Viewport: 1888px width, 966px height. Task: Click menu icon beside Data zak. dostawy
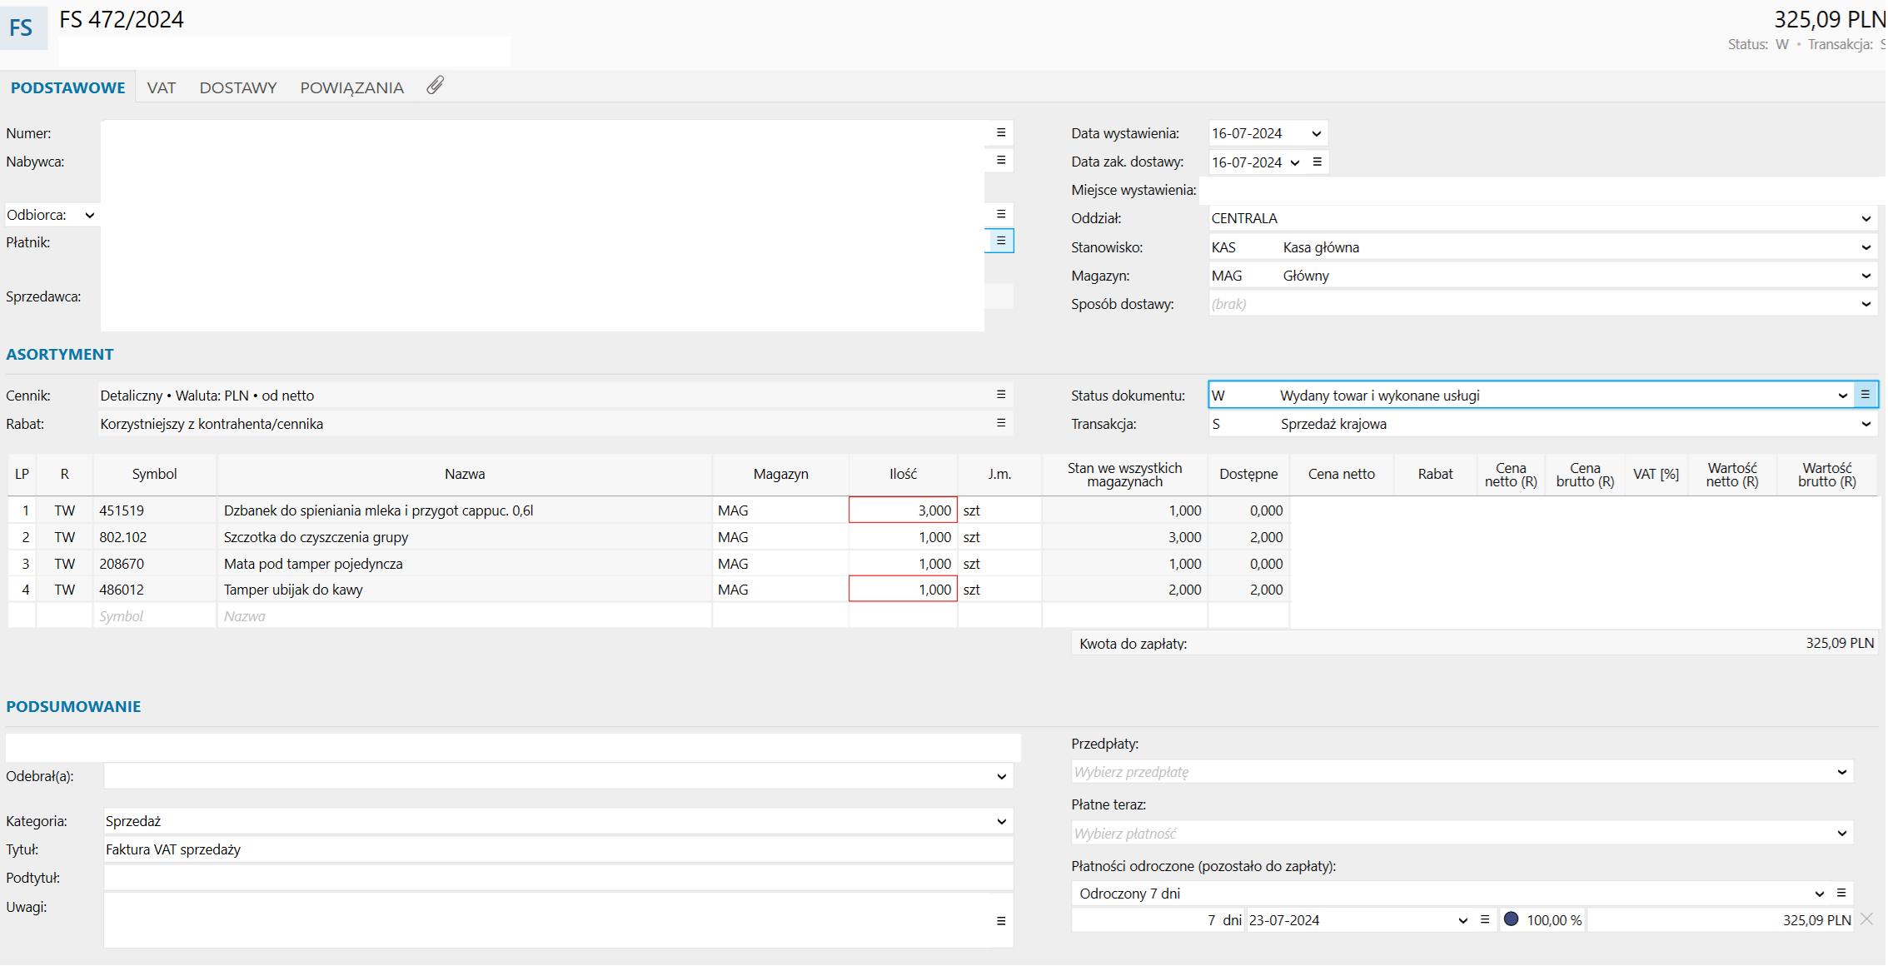click(1318, 162)
